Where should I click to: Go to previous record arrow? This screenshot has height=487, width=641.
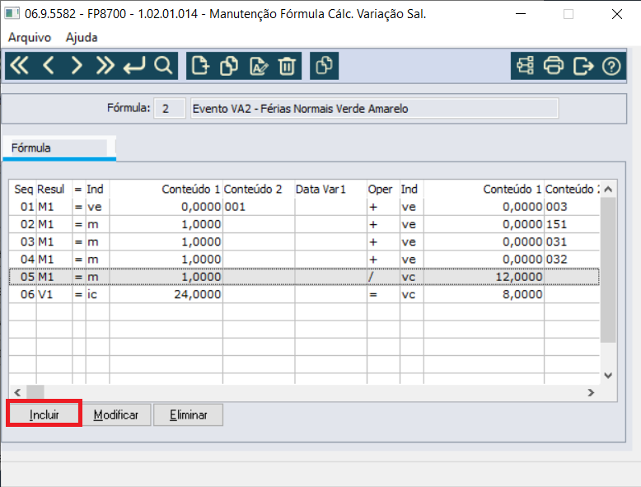[x=49, y=65]
